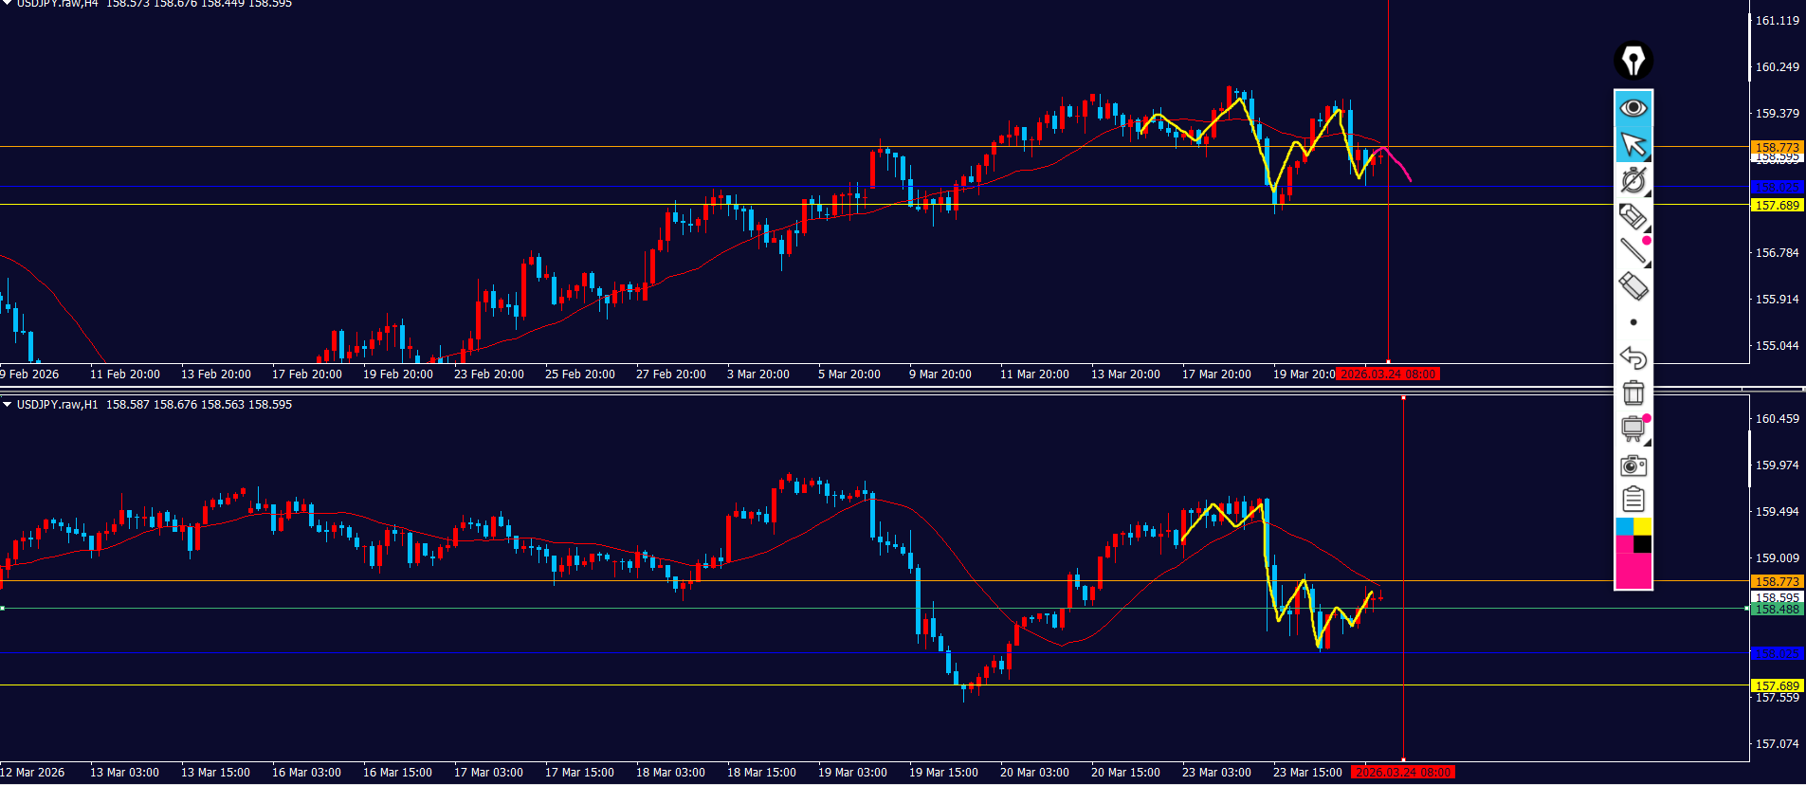Delete all drawings with the trash icon
This screenshot has width=1806, height=785.
point(1633,392)
